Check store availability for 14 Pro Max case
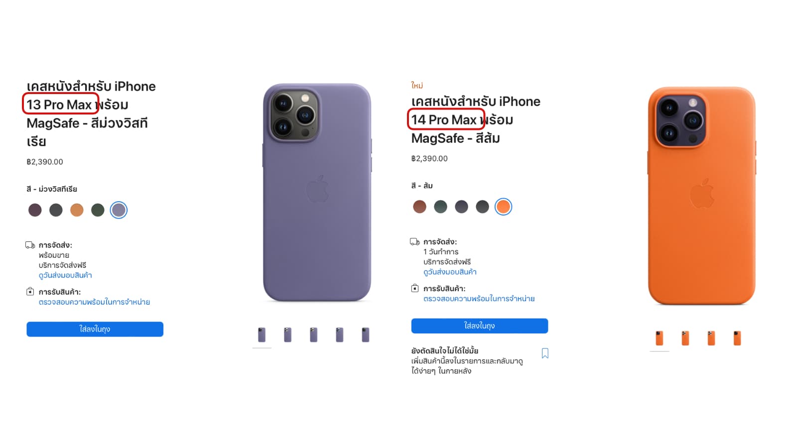 [x=479, y=299]
